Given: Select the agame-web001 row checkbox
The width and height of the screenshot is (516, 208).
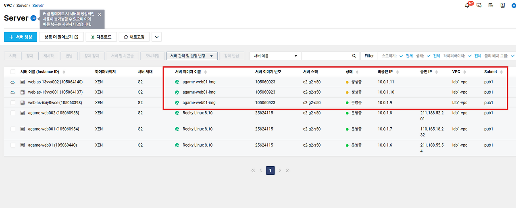Looking at the screenshot, I should tap(13, 129).
